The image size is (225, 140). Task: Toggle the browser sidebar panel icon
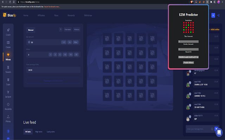pyautogui.click(x=215, y=2)
